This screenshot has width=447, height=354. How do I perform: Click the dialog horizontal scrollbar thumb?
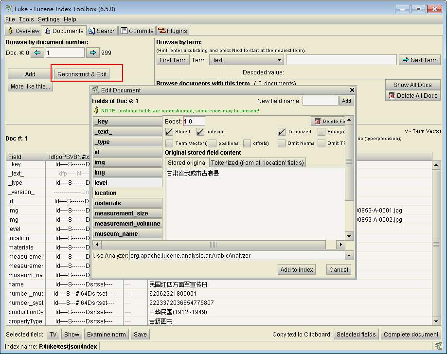pyautogui.click(x=213, y=245)
